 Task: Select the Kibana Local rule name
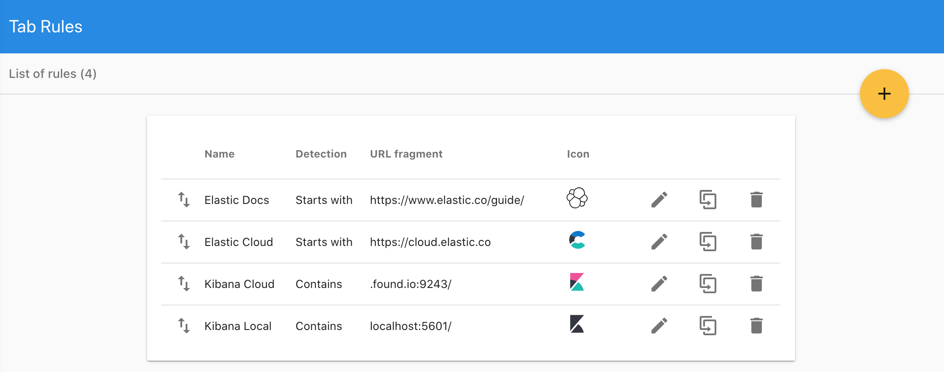coord(238,326)
